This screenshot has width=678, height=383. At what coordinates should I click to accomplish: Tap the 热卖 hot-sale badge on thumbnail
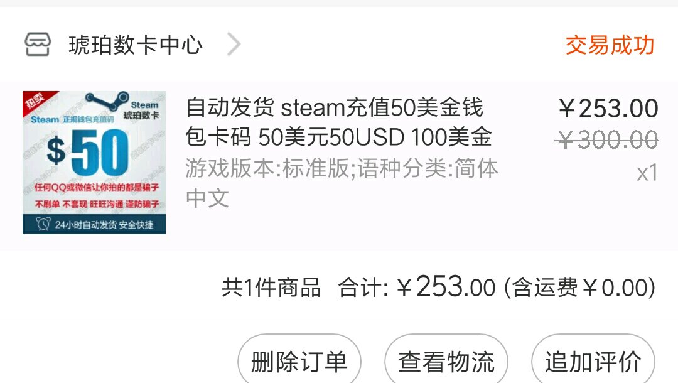tap(37, 102)
